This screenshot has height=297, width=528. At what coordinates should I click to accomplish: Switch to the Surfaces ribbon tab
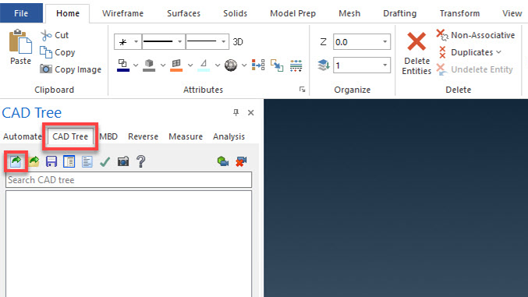coord(183,13)
